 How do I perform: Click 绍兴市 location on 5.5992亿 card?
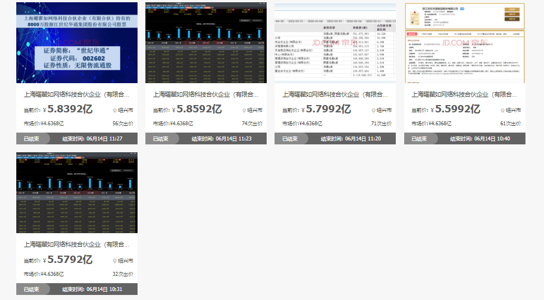point(514,111)
